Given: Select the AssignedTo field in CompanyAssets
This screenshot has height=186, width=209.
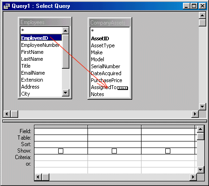Looking at the screenshot, I should pos(104,87).
